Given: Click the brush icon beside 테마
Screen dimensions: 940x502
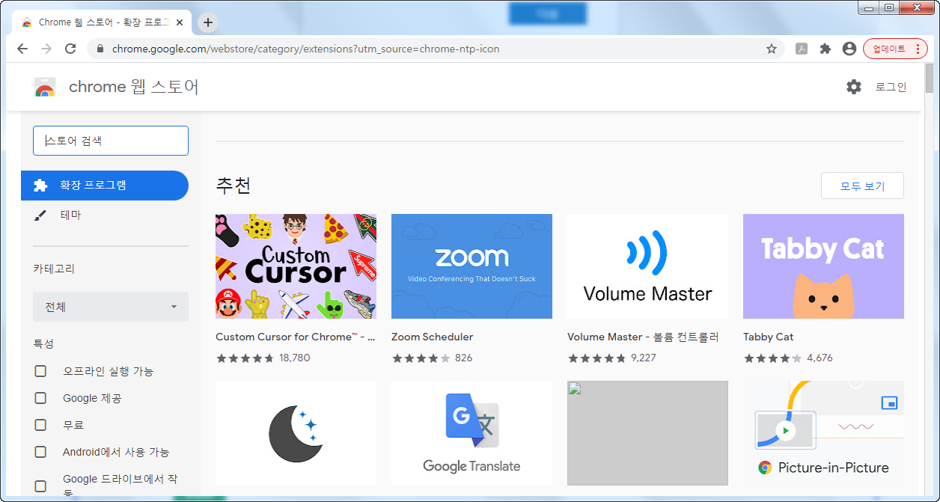Looking at the screenshot, I should [x=41, y=215].
